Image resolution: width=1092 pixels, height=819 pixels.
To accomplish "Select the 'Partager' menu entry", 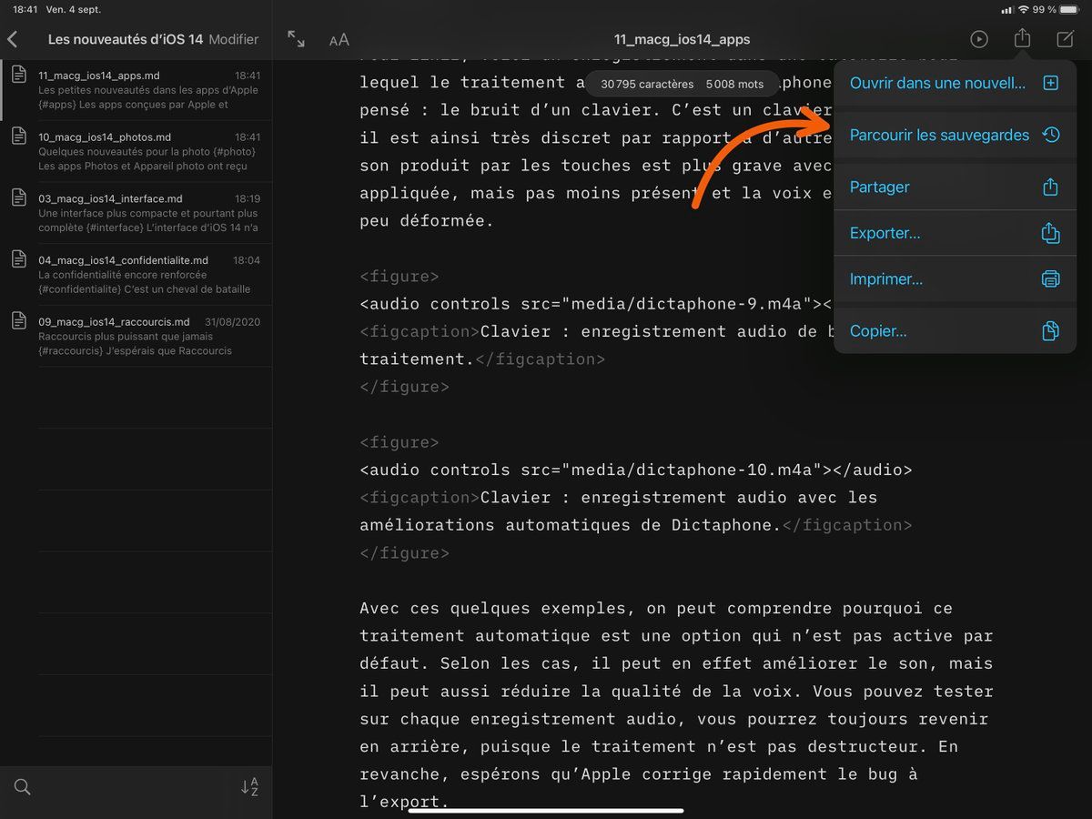I will [879, 187].
